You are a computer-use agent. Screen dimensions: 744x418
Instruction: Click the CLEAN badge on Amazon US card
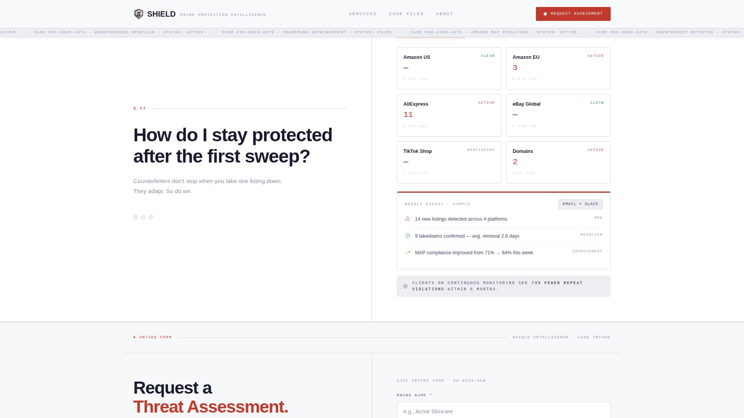487,56
